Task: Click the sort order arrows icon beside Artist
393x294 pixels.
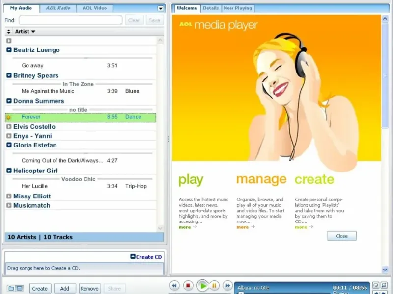Action: click(9, 32)
